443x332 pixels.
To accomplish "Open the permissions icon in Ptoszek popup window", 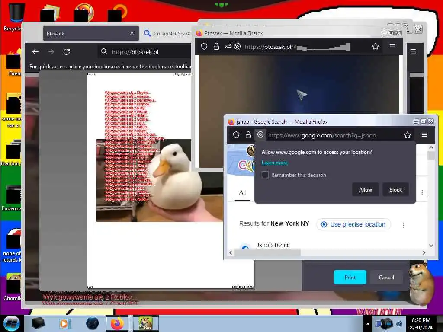I will click(228, 46).
